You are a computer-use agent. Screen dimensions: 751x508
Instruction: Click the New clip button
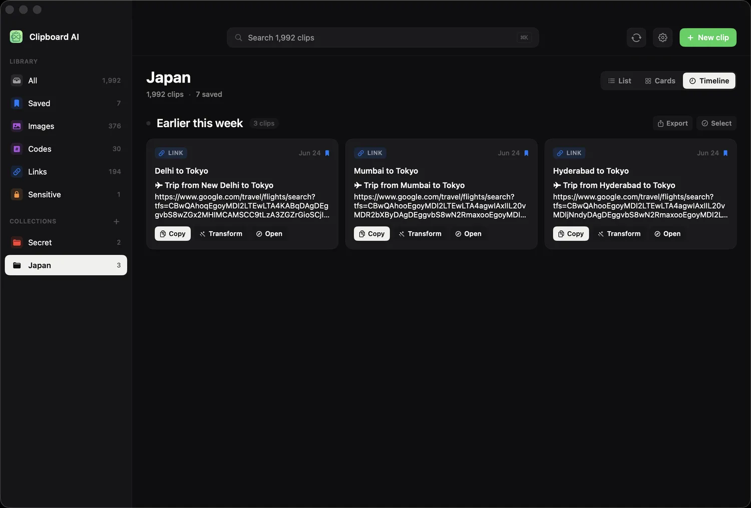click(708, 38)
